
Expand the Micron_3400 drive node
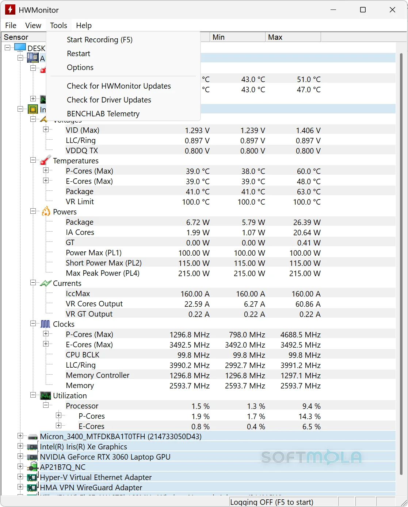(x=20, y=436)
